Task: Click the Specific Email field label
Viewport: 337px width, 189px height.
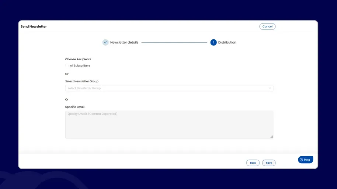Action: click(x=75, y=107)
